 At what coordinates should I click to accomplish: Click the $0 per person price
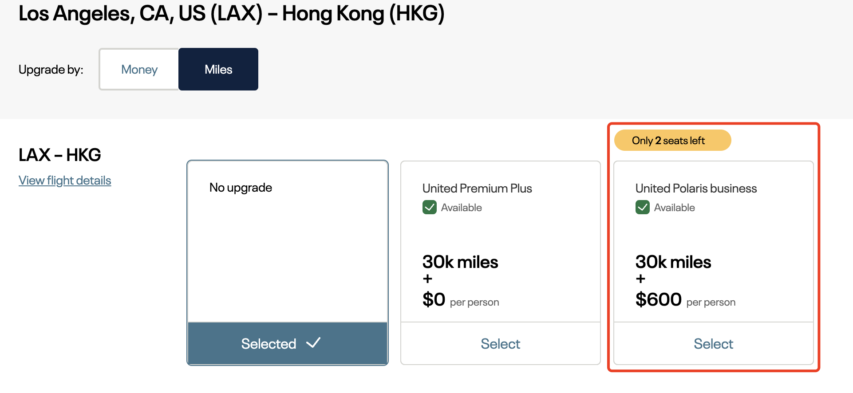coord(461,300)
